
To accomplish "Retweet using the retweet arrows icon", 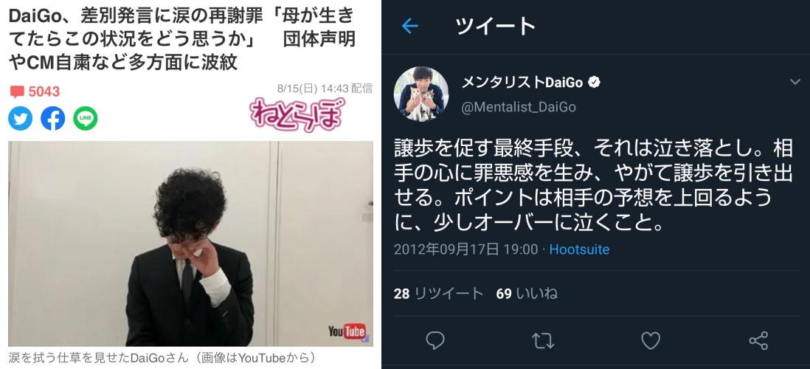I will point(543,340).
